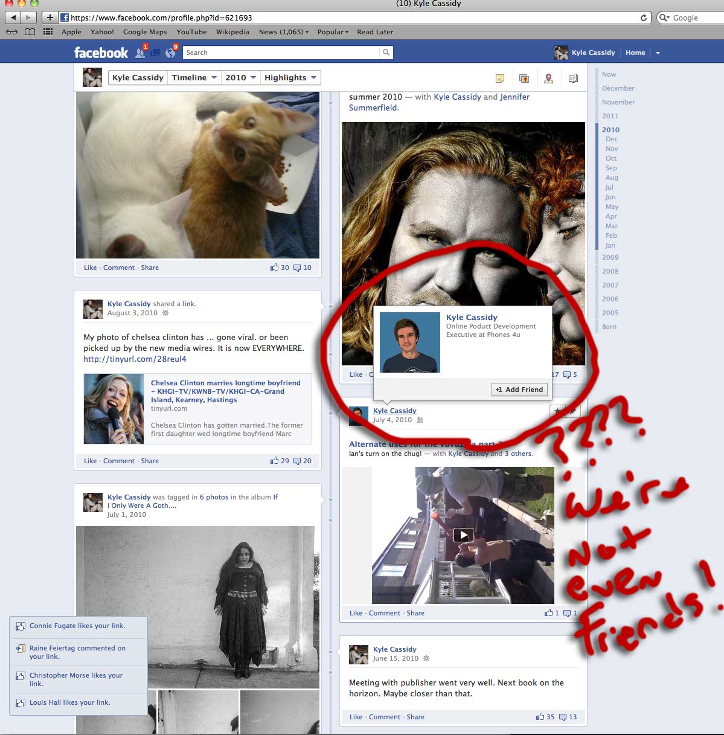Open the notifications globe icon

170,53
